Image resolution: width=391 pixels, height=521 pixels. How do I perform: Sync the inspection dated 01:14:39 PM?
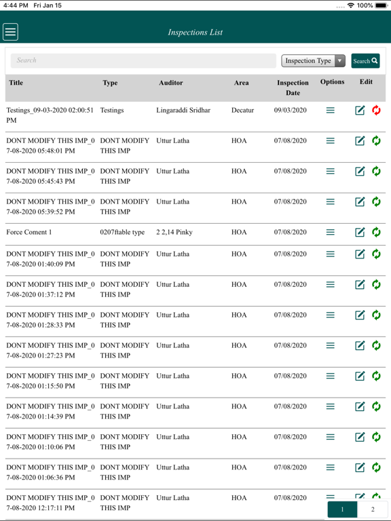(x=376, y=406)
